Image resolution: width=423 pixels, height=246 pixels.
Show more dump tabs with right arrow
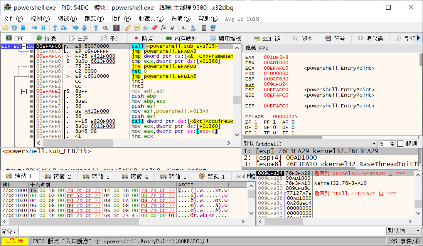click(251, 176)
